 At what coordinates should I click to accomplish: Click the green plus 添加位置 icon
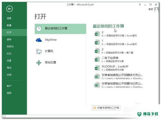click(39, 63)
